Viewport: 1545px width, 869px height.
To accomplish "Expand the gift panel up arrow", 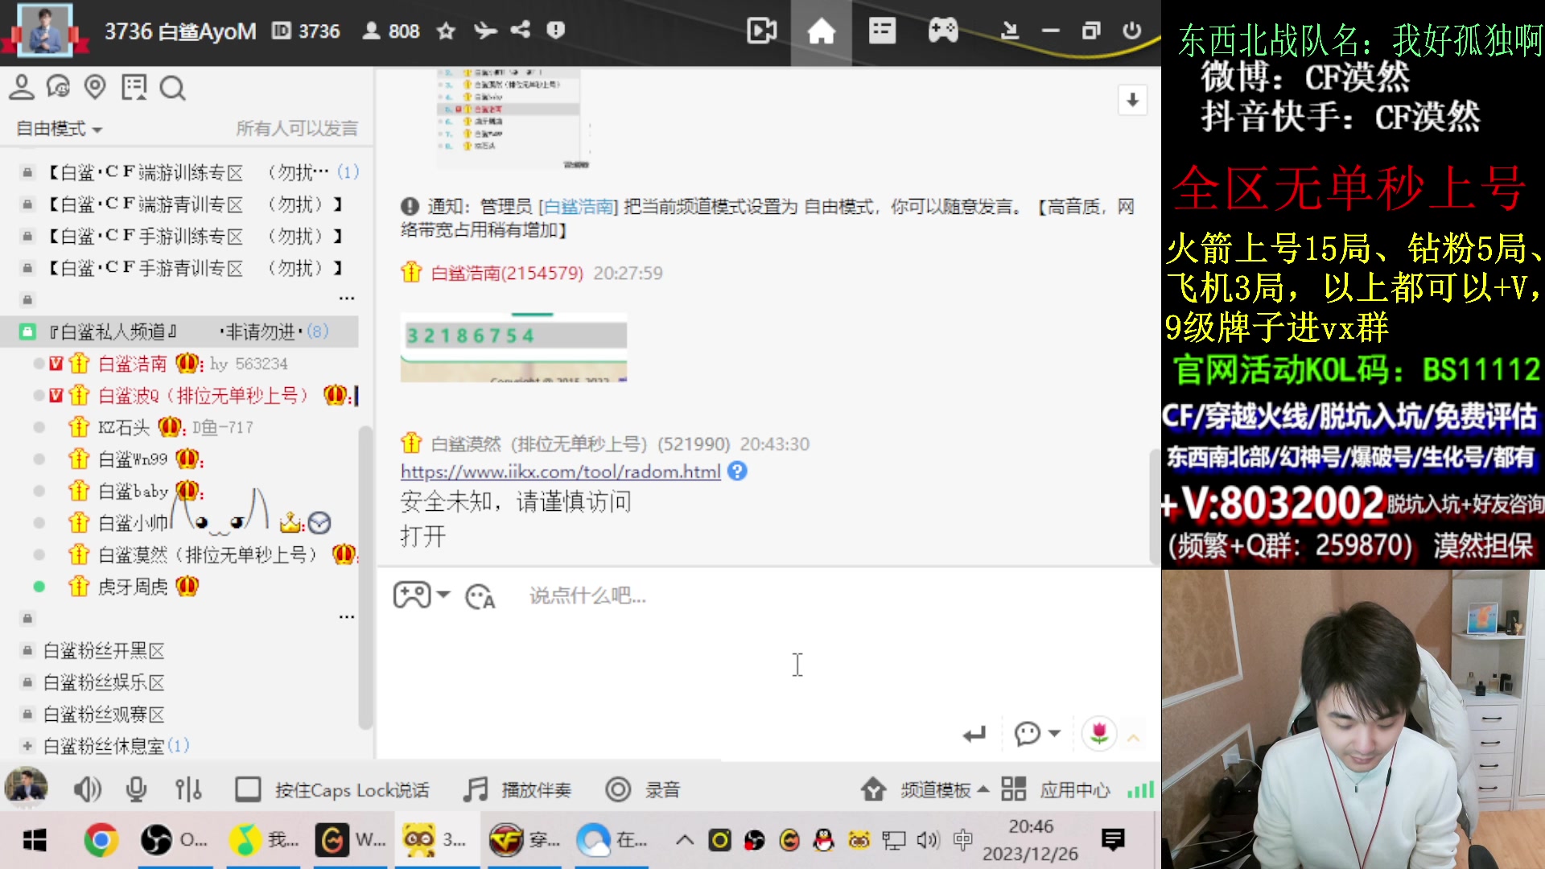I will pyautogui.click(x=1134, y=737).
